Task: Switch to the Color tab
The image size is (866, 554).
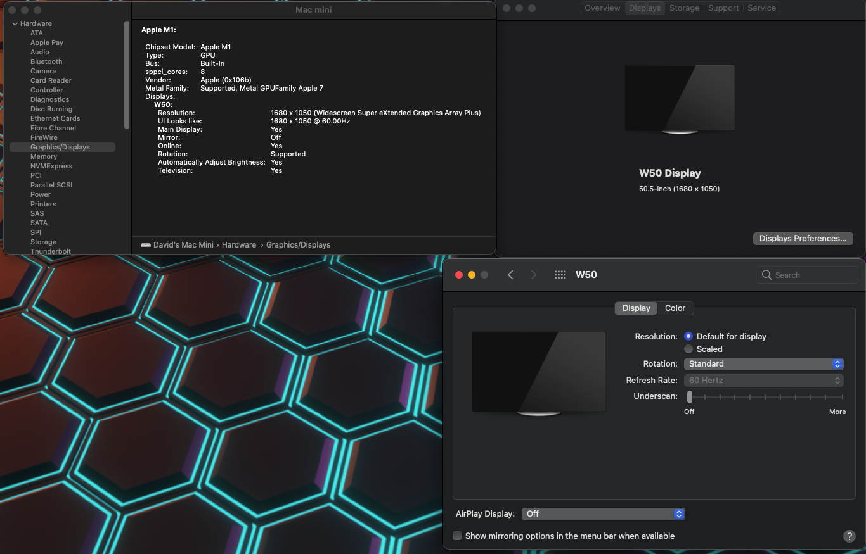Action: (675, 308)
